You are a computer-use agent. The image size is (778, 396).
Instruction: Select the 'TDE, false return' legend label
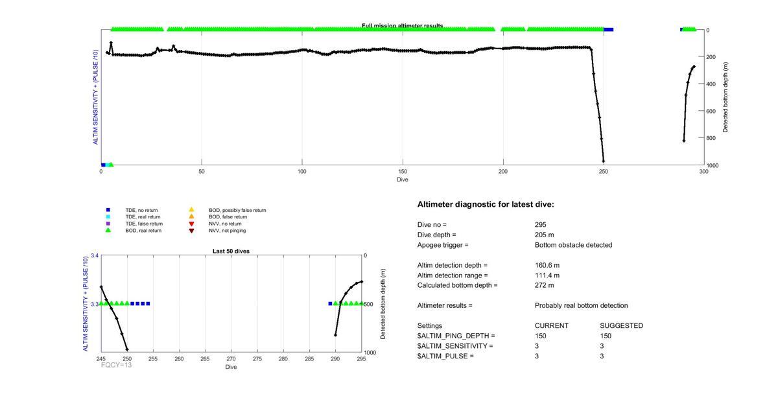tap(144, 224)
